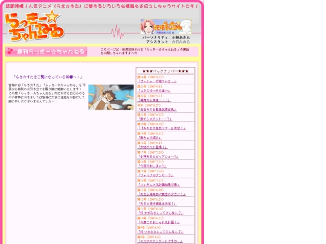Open back number 第8号 link
326x244 pixels.
point(160,241)
